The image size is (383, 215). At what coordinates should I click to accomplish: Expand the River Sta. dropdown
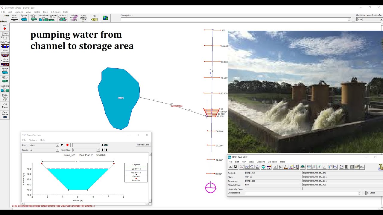coord(98,150)
